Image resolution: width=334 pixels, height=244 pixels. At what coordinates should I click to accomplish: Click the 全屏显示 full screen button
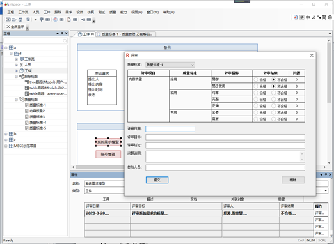point(15,27)
